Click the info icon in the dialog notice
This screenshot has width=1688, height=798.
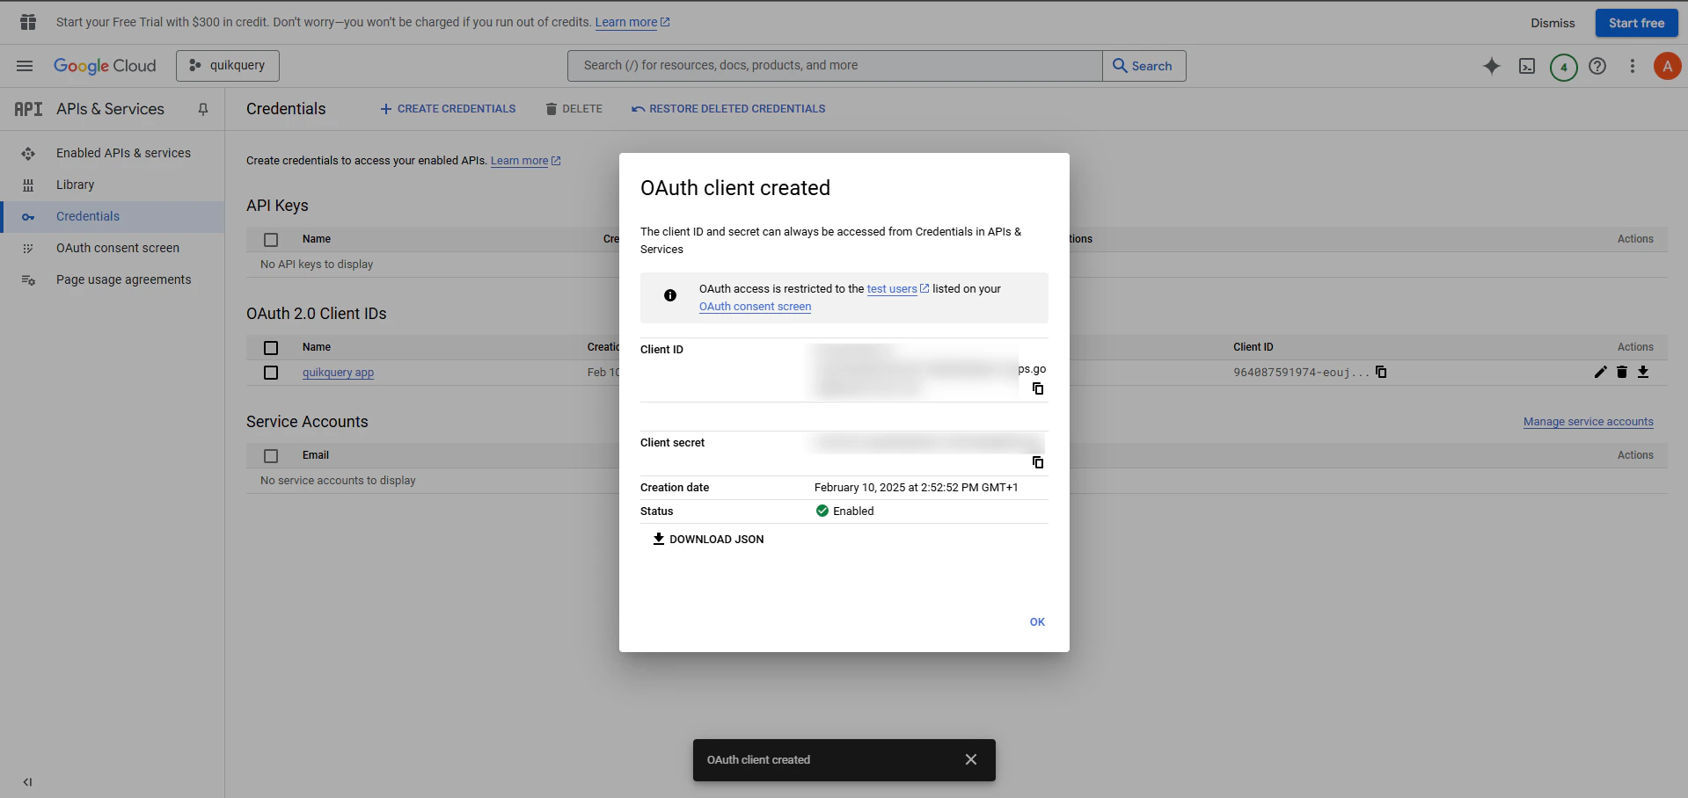click(670, 296)
